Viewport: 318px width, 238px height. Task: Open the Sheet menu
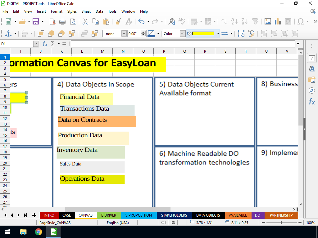86,11
